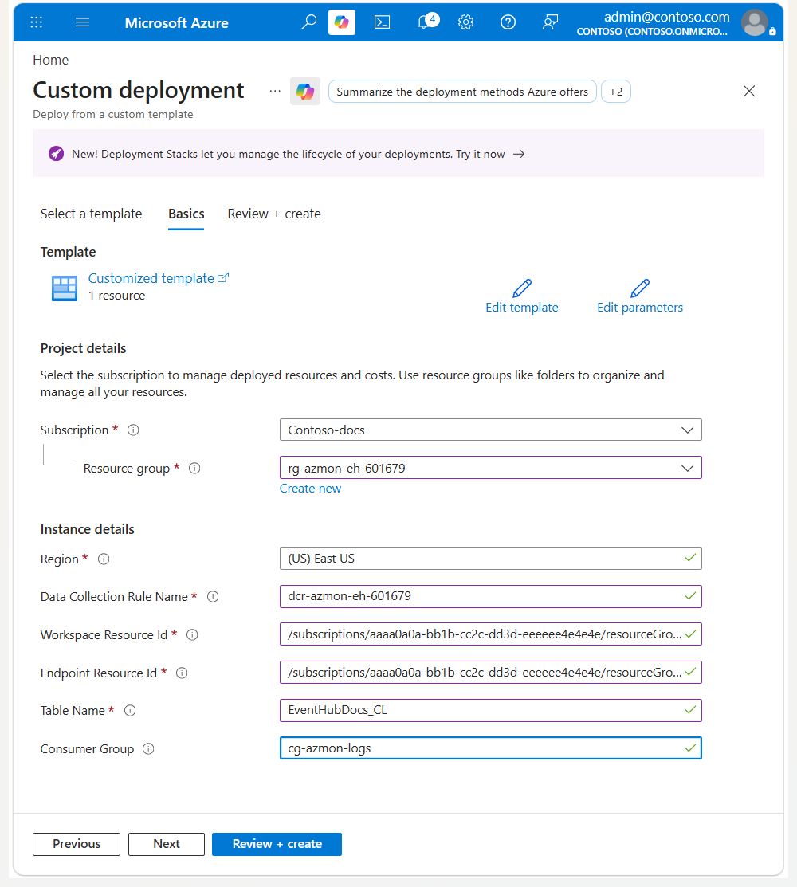Viewport: 797px width, 887px height.
Task: Show info for Subscription field
Action: click(x=133, y=430)
